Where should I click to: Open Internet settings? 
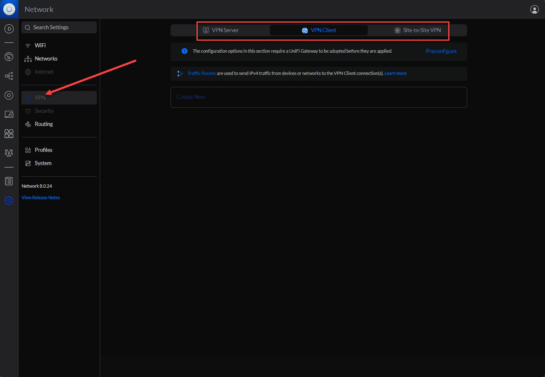point(59,72)
